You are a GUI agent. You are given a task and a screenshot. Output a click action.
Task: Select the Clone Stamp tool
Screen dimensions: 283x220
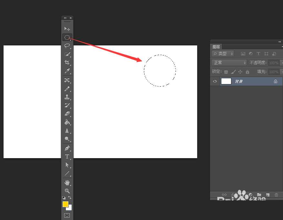tap(67, 97)
